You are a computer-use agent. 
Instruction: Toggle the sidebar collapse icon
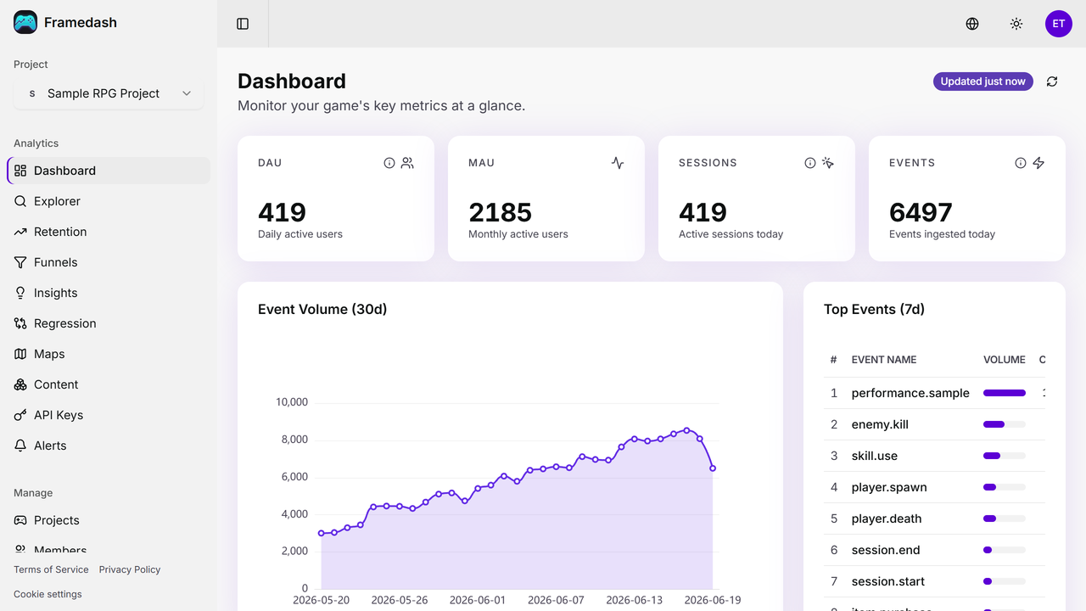(x=243, y=24)
